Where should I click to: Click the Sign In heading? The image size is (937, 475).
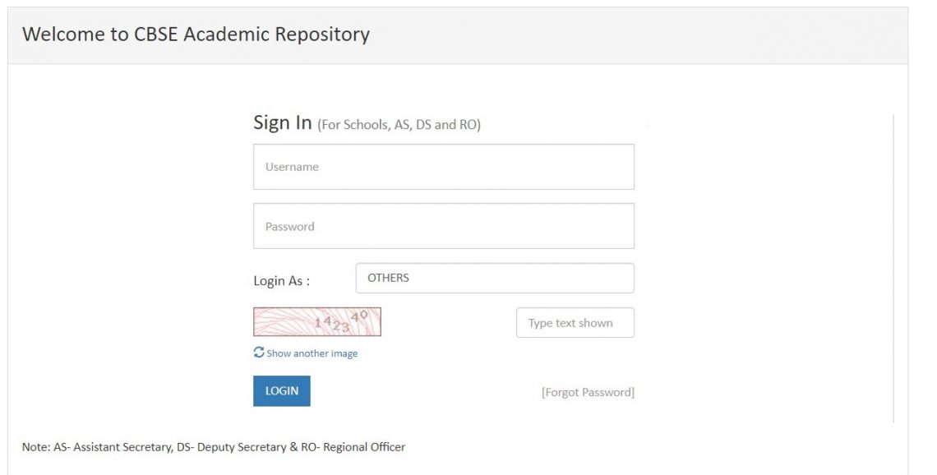tap(283, 122)
